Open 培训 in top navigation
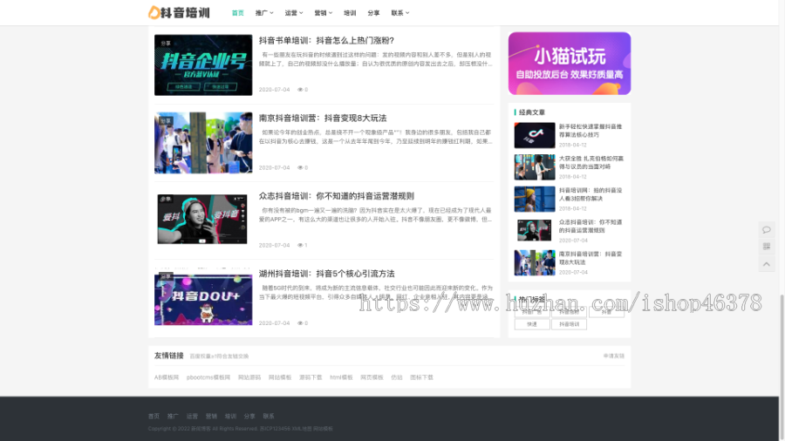This screenshot has height=441, width=785. 350,13
